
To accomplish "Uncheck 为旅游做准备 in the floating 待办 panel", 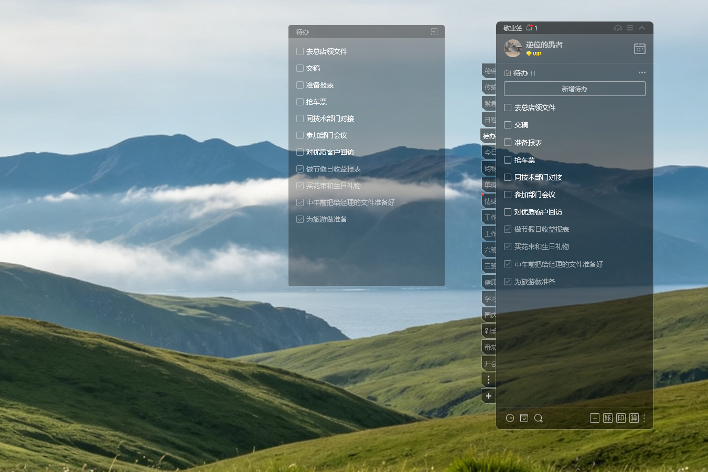I will coord(300,219).
